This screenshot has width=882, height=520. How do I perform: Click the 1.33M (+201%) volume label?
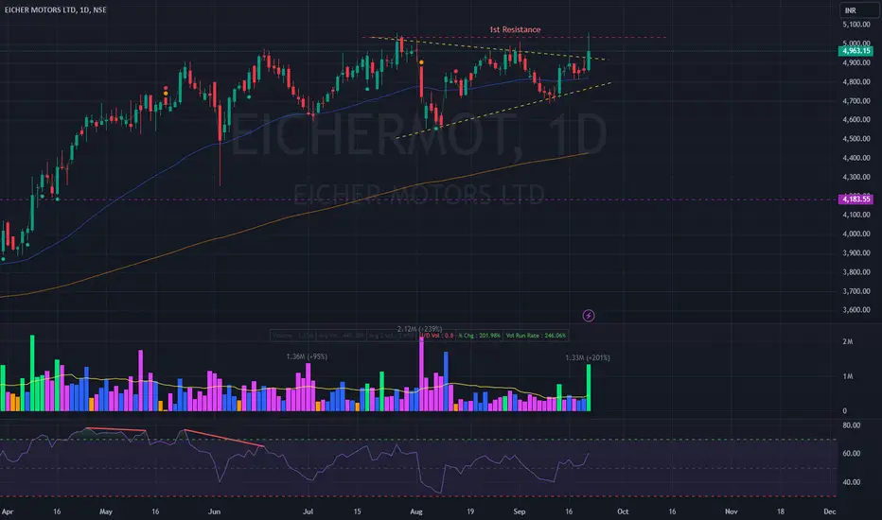tap(588, 357)
